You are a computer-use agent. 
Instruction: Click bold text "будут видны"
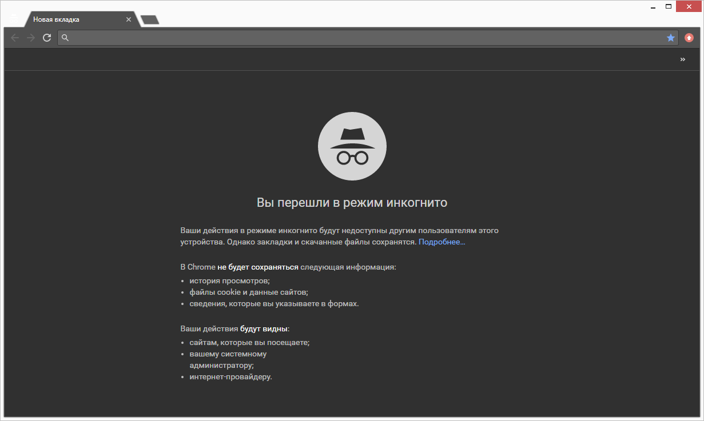click(264, 329)
